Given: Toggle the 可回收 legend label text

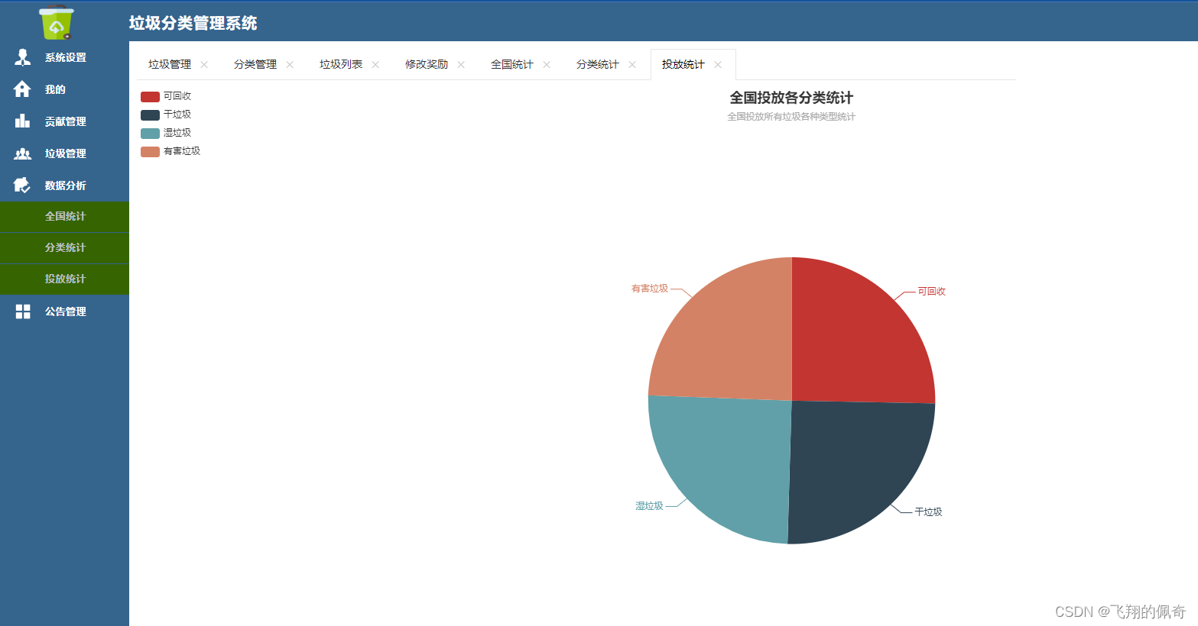Looking at the screenshot, I should [177, 96].
